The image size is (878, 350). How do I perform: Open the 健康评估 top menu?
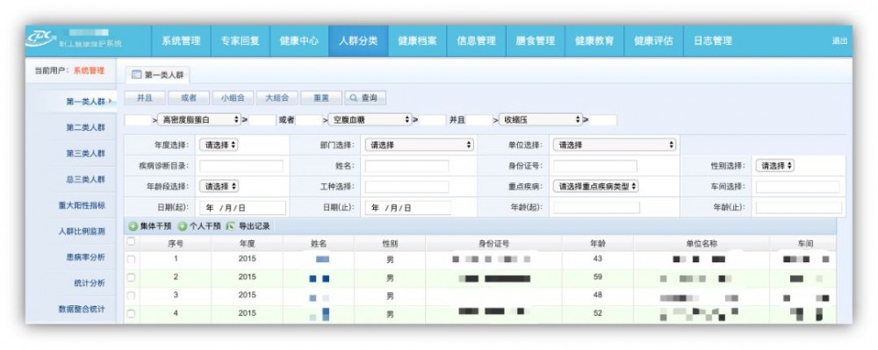[x=653, y=41]
